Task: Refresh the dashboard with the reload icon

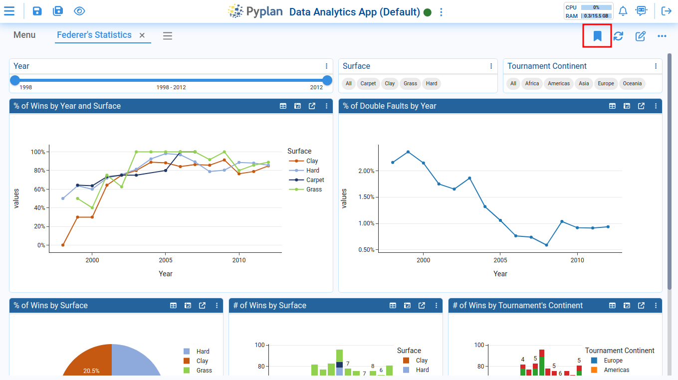Action: [x=618, y=36]
